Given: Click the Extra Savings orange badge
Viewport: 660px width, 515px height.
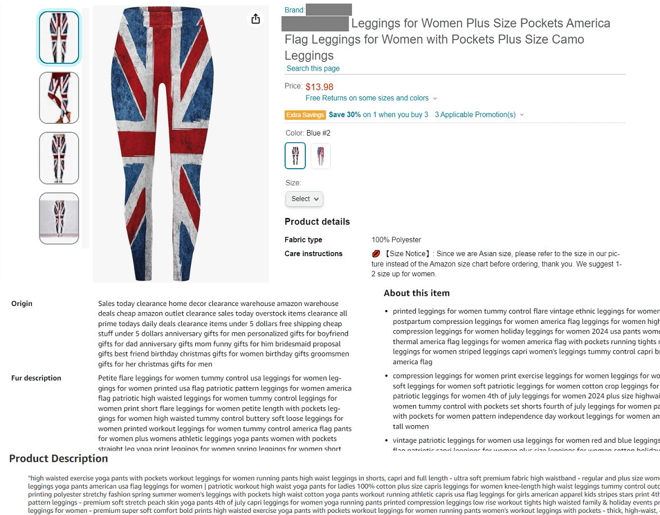Looking at the screenshot, I should [305, 114].
